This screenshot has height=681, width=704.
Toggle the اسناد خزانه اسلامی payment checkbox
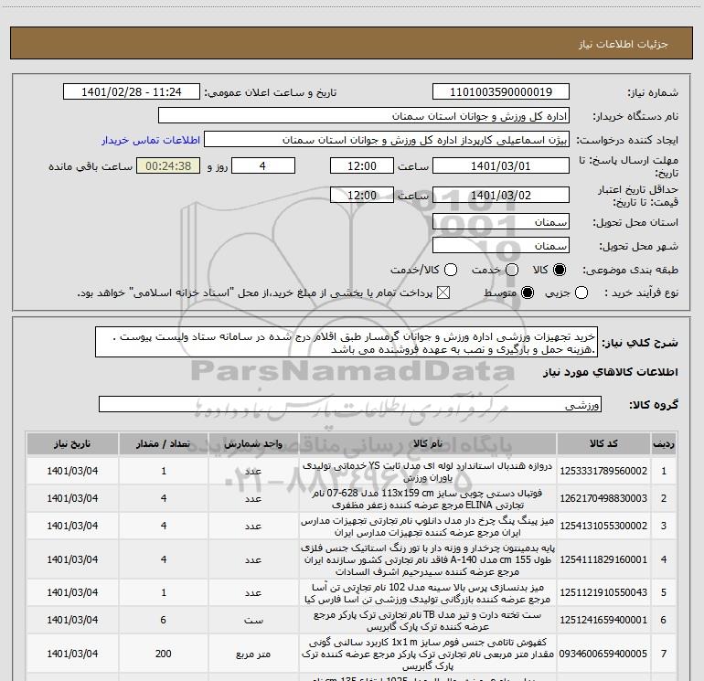point(443,293)
